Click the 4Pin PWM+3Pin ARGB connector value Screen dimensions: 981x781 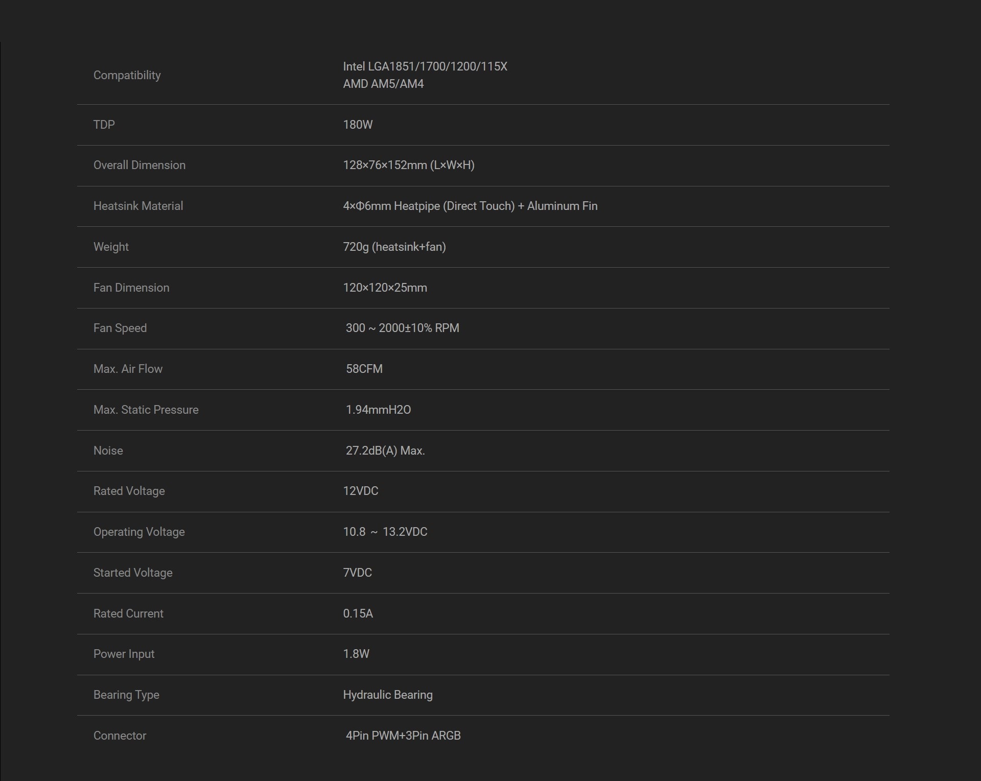pyautogui.click(x=403, y=736)
